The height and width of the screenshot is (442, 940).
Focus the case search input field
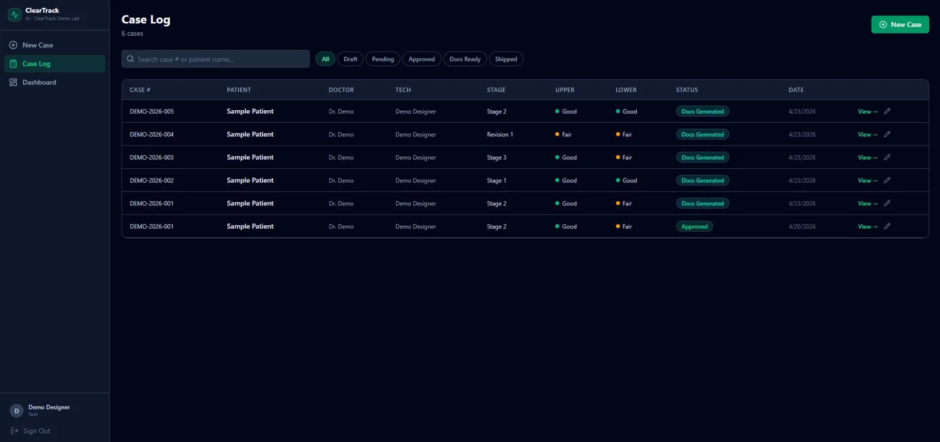(216, 59)
